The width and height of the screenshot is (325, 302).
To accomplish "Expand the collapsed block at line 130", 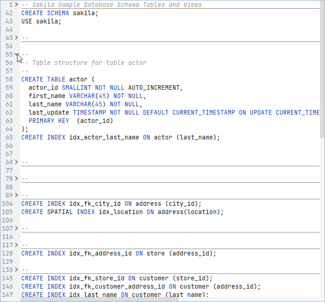I will point(17,270).
